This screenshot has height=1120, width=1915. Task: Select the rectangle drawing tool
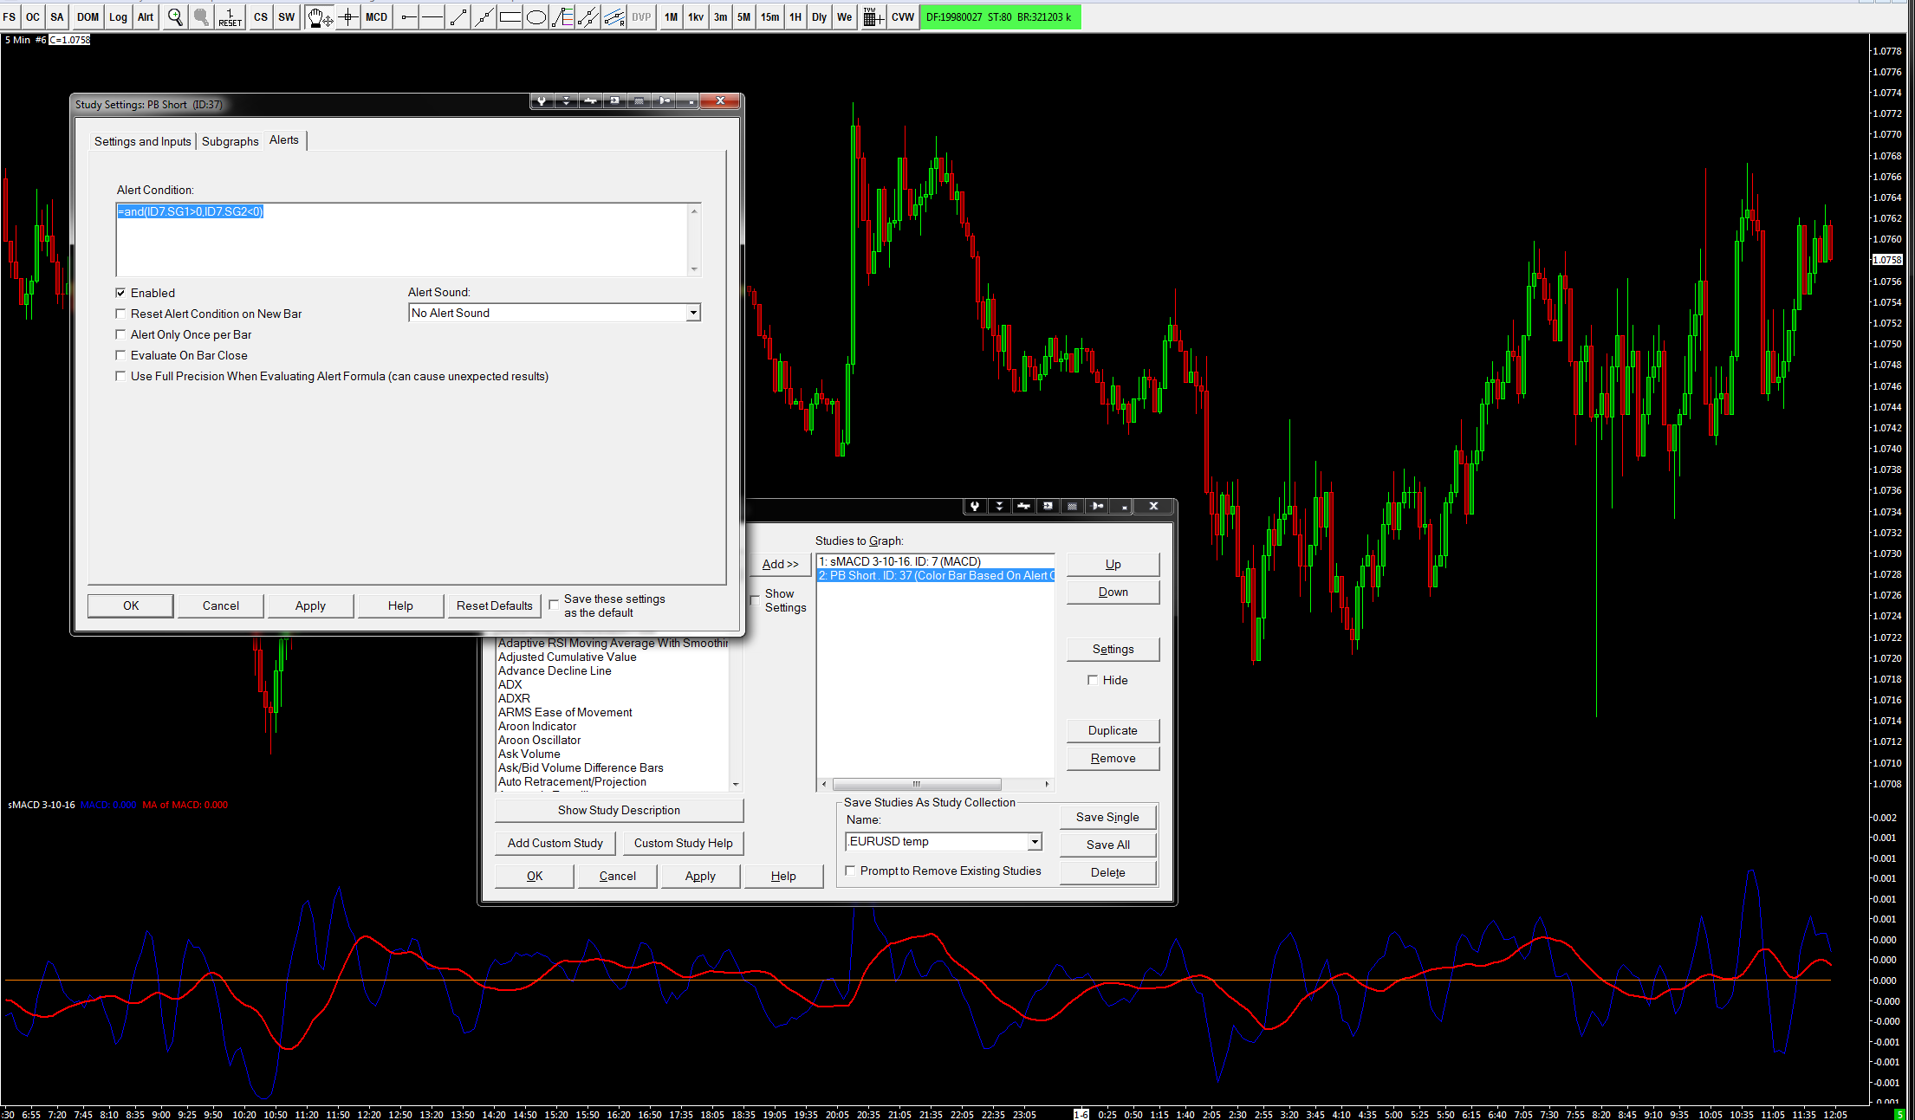tap(510, 16)
